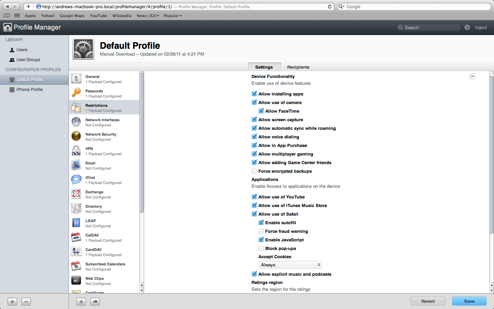Open the Popular bookmarks dropdown

pos(173,16)
